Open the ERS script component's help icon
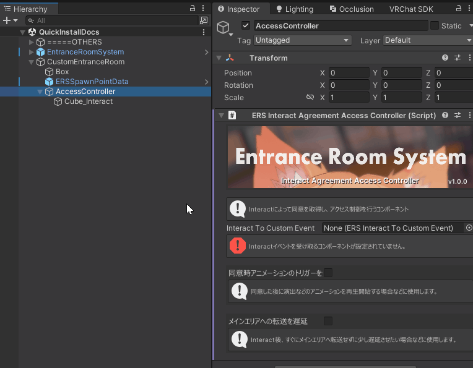The height and width of the screenshot is (368, 473). tap(445, 115)
